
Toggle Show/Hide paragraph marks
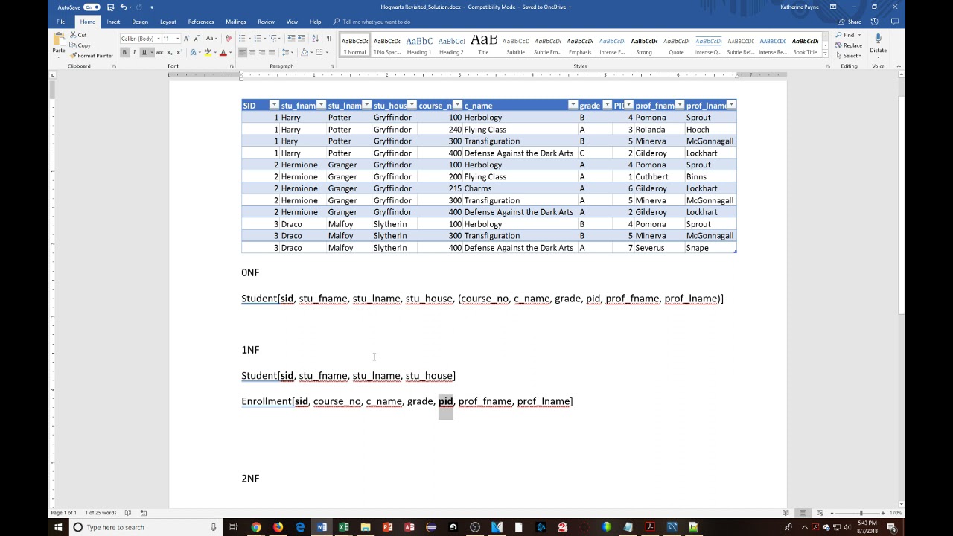(329, 39)
